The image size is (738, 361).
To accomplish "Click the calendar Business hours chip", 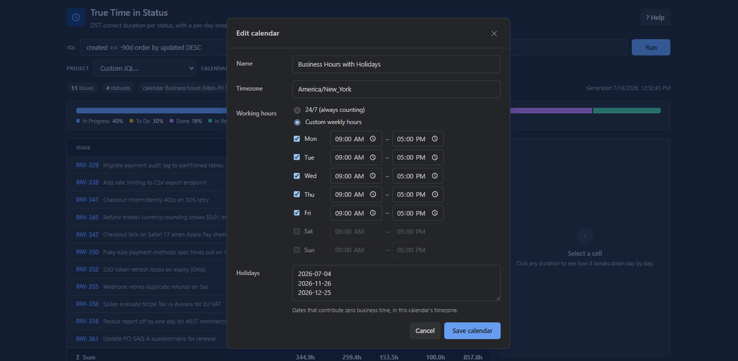I will click(x=183, y=88).
